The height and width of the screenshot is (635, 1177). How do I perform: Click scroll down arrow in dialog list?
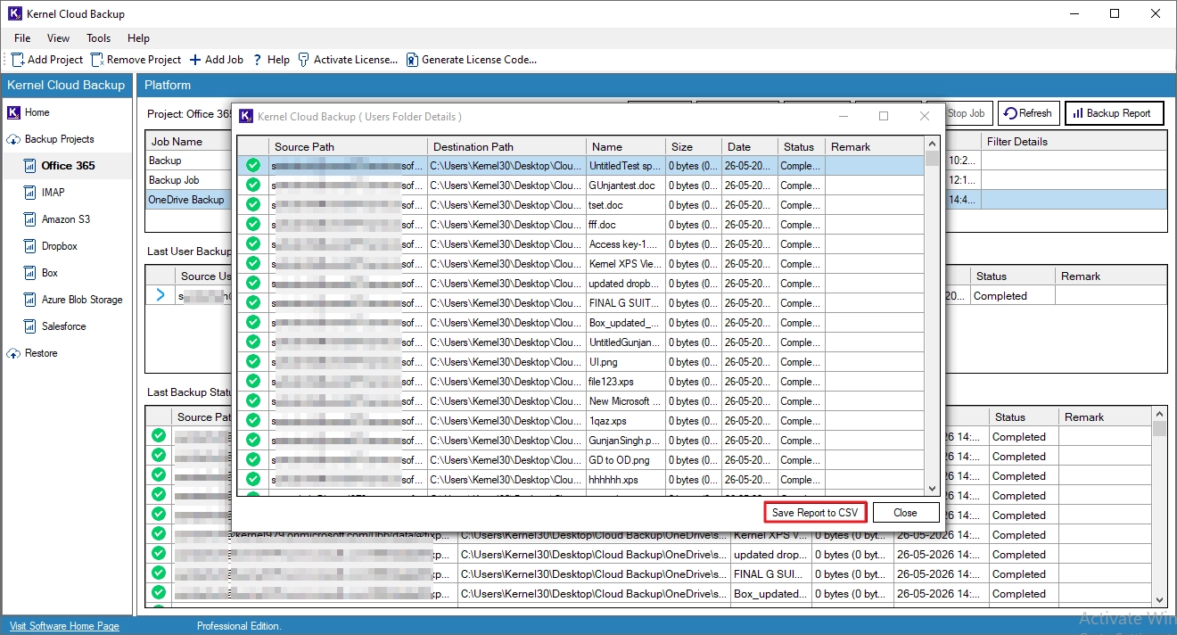(x=933, y=489)
